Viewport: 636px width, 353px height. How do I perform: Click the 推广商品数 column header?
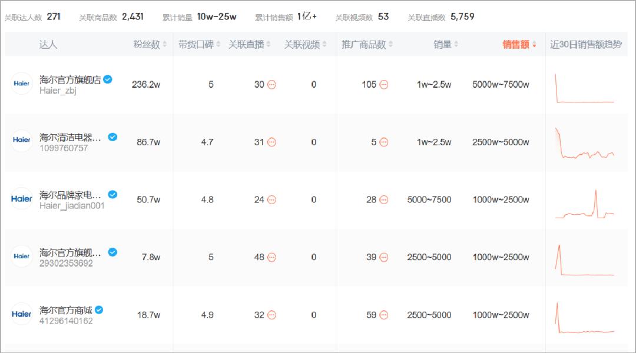pyautogui.click(x=364, y=45)
